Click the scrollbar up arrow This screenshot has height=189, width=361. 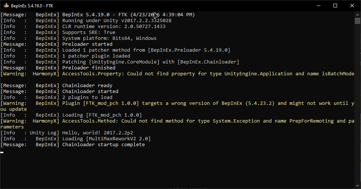click(x=357, y=14)
